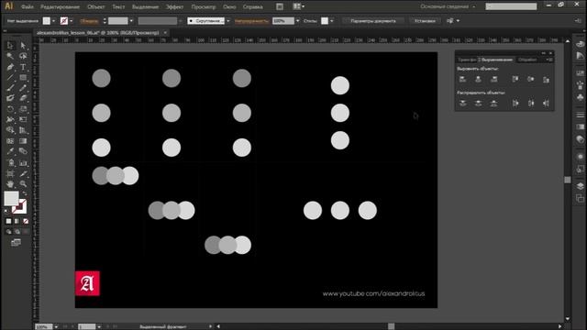Open the Объект menu
The height and width of the screenshot is (330, 587).
pyautogui.click(x=95, y=6)
